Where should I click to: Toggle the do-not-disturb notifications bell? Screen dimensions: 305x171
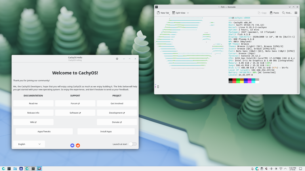(x=252, y=169)
